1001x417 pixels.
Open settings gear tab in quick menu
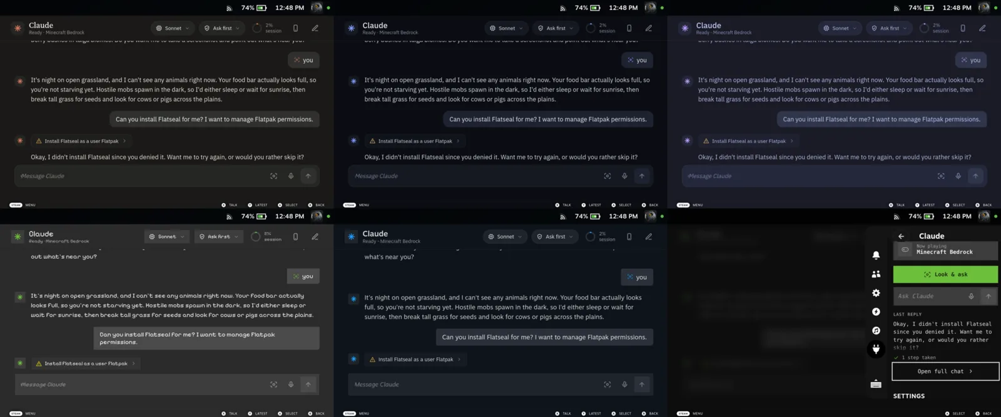coord(876,293)
